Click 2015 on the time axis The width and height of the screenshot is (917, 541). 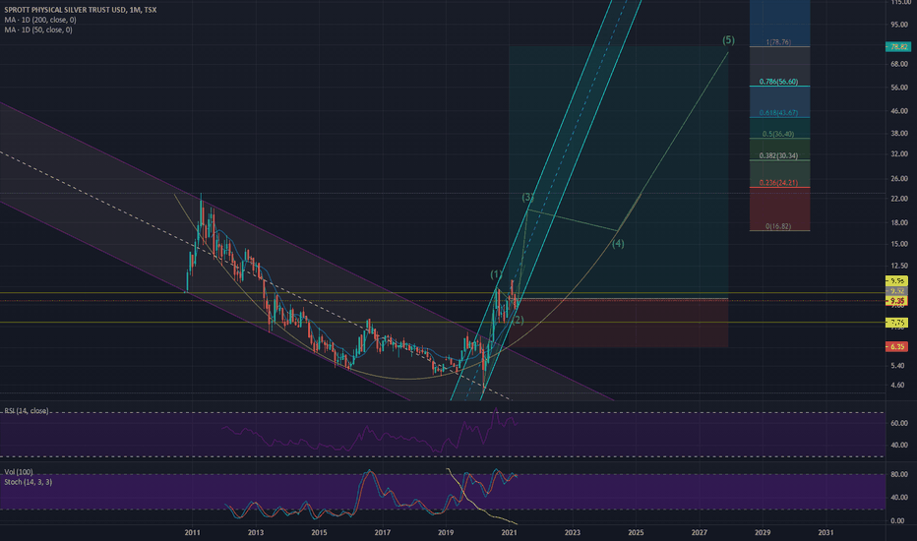pyautogui.click(x=319, y=533)
